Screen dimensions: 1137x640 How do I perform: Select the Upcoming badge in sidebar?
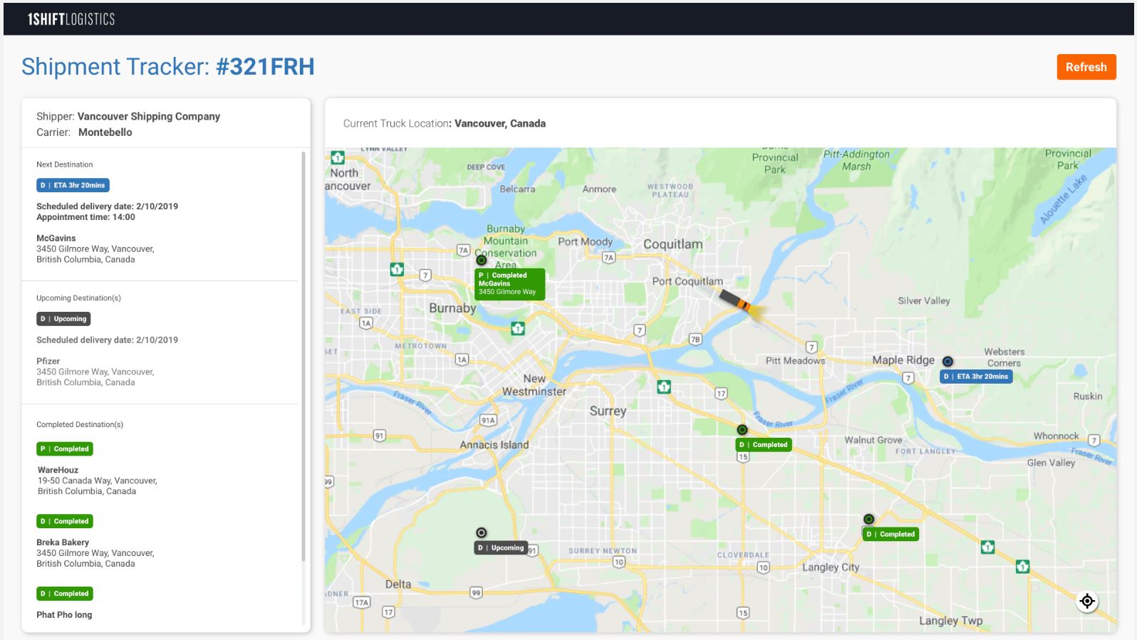click(x=63, y=319)
